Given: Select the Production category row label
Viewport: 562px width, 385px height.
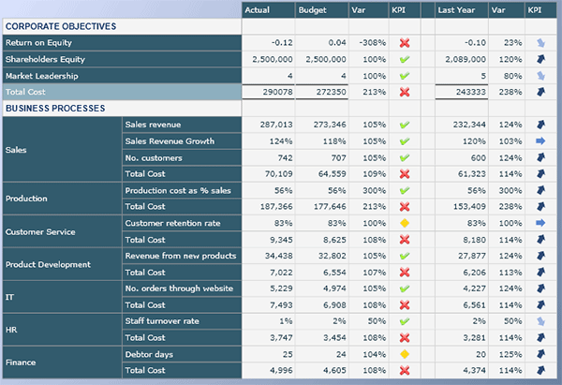Looking at the screenshot, I should click(27, 199).
